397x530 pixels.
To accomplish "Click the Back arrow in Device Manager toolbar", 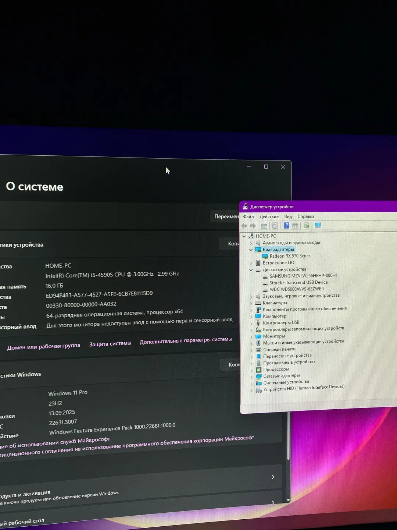I will [x=244, y=226].
